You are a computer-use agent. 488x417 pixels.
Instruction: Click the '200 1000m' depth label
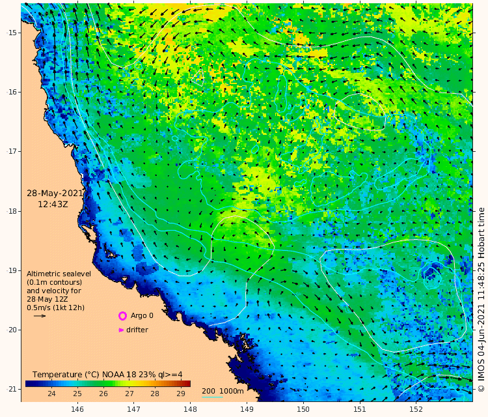click(223, 391)
